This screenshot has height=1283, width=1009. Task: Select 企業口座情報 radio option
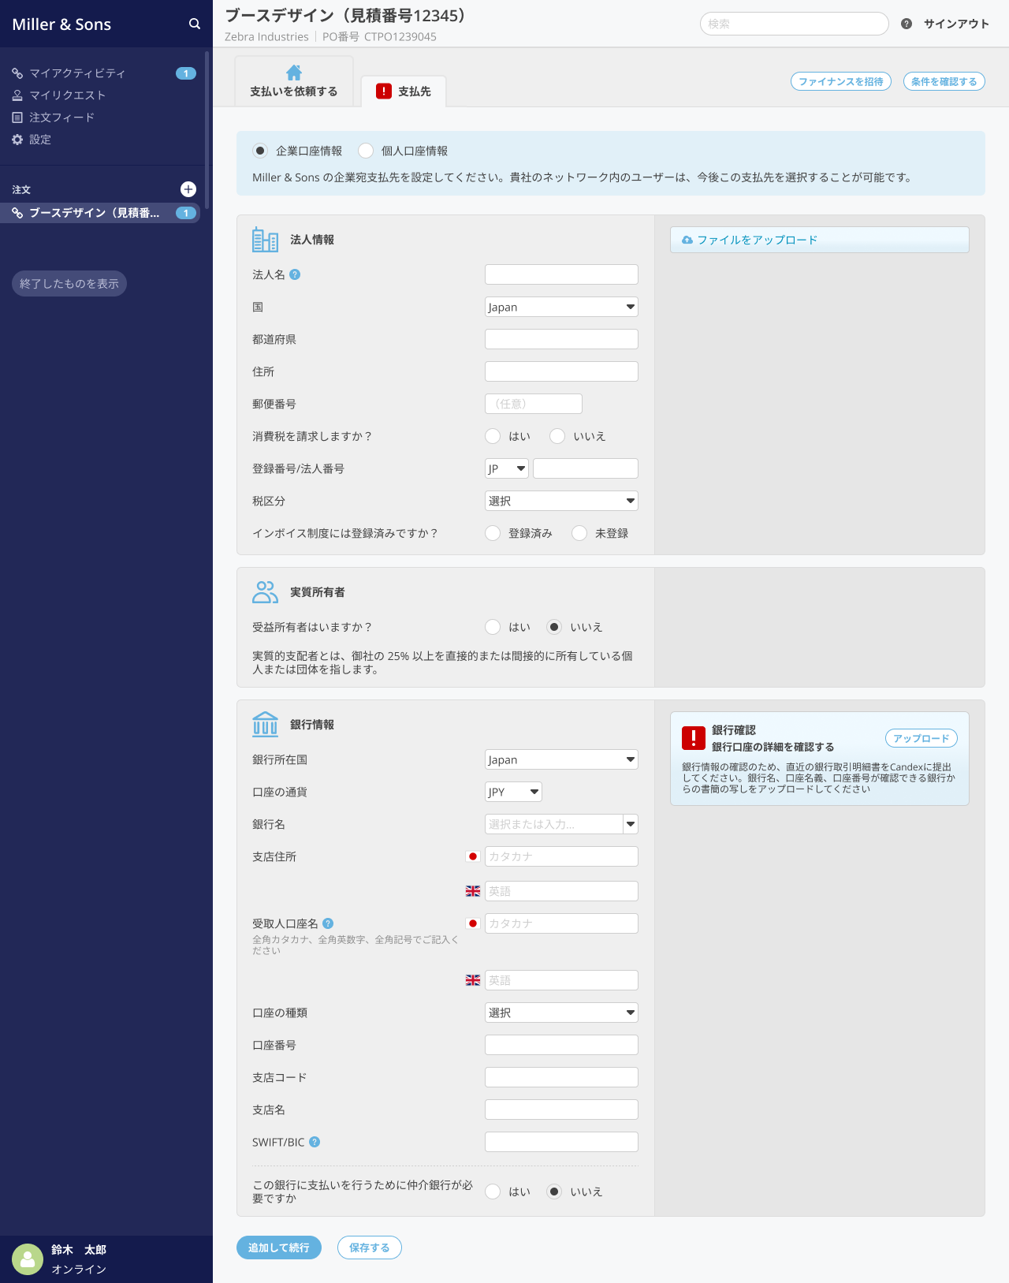click(x=260, y=151)
